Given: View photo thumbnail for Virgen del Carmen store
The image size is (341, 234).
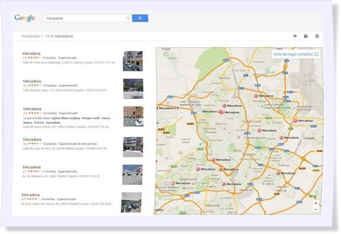Looking at the screenshot, I should click(x=131, y=202).
